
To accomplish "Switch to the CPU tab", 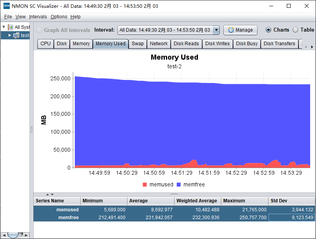I will (46, 44).
